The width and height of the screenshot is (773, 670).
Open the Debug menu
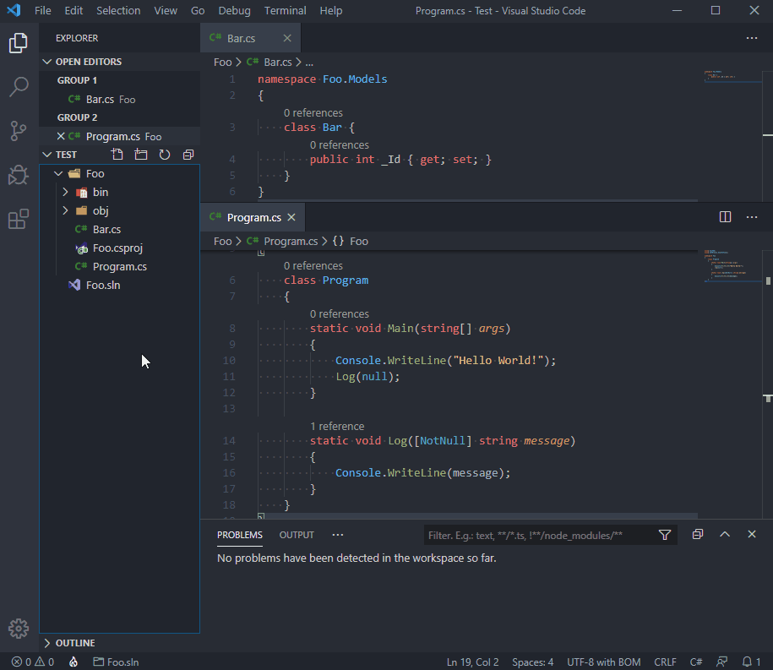click(x=234, y=10)
